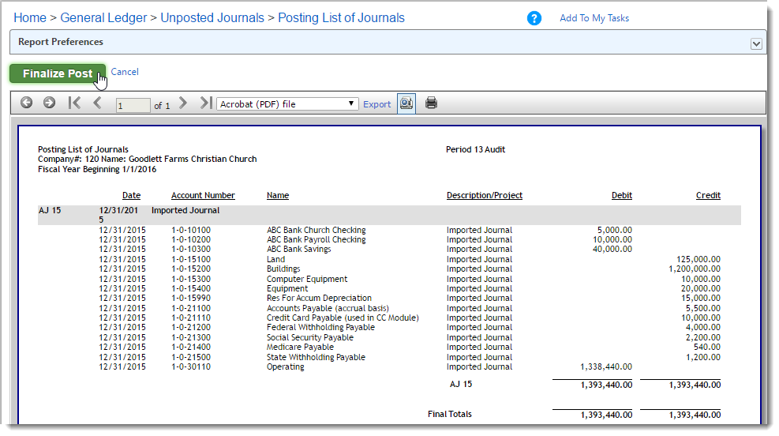Click the Export link

pyautogui.click(x=377, y=104)
